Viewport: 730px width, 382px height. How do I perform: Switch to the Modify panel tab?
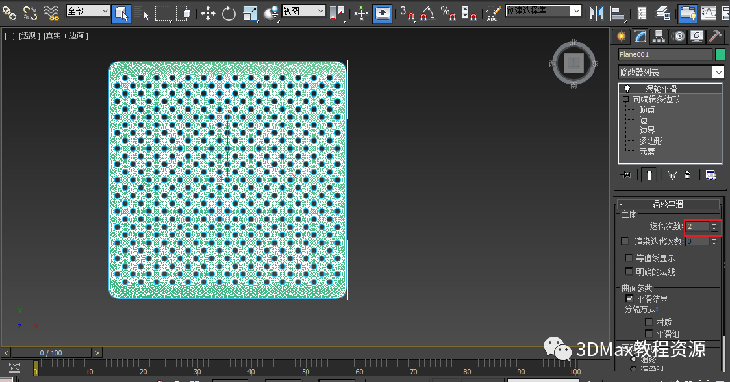point(640,36)
